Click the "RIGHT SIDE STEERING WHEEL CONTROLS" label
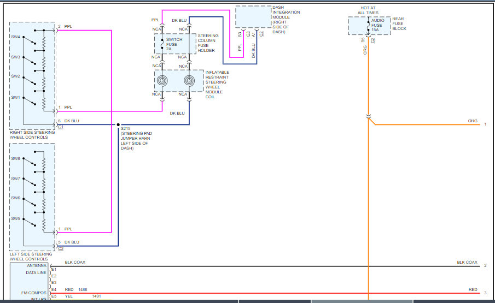This screenshot has width=495, height=303. pos(32,134)
